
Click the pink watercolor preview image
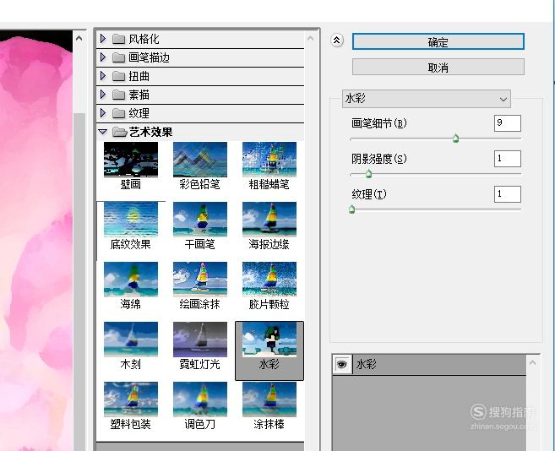click(36, 241)
